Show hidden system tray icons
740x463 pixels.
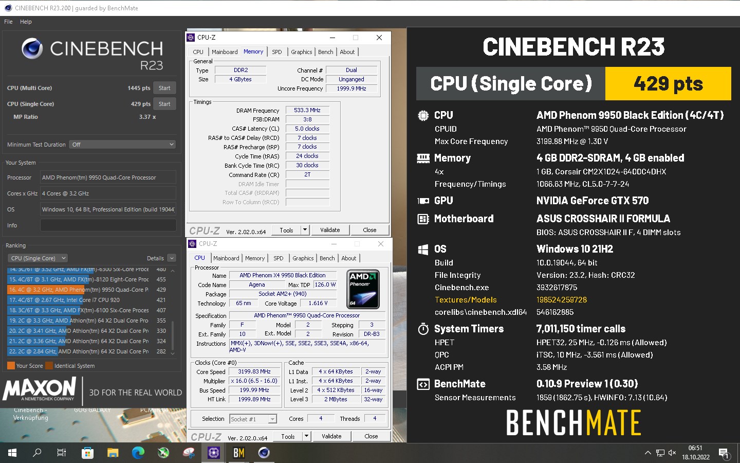[647, 453]
